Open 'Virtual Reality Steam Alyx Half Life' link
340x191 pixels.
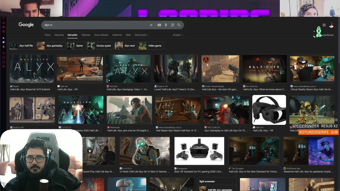pos(312,89)
